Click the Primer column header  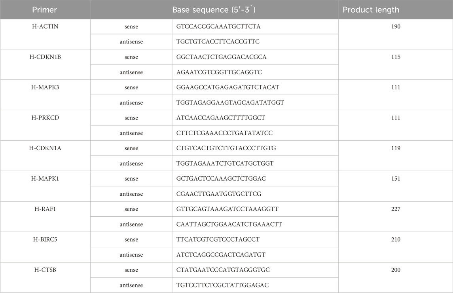coord(44,10)
